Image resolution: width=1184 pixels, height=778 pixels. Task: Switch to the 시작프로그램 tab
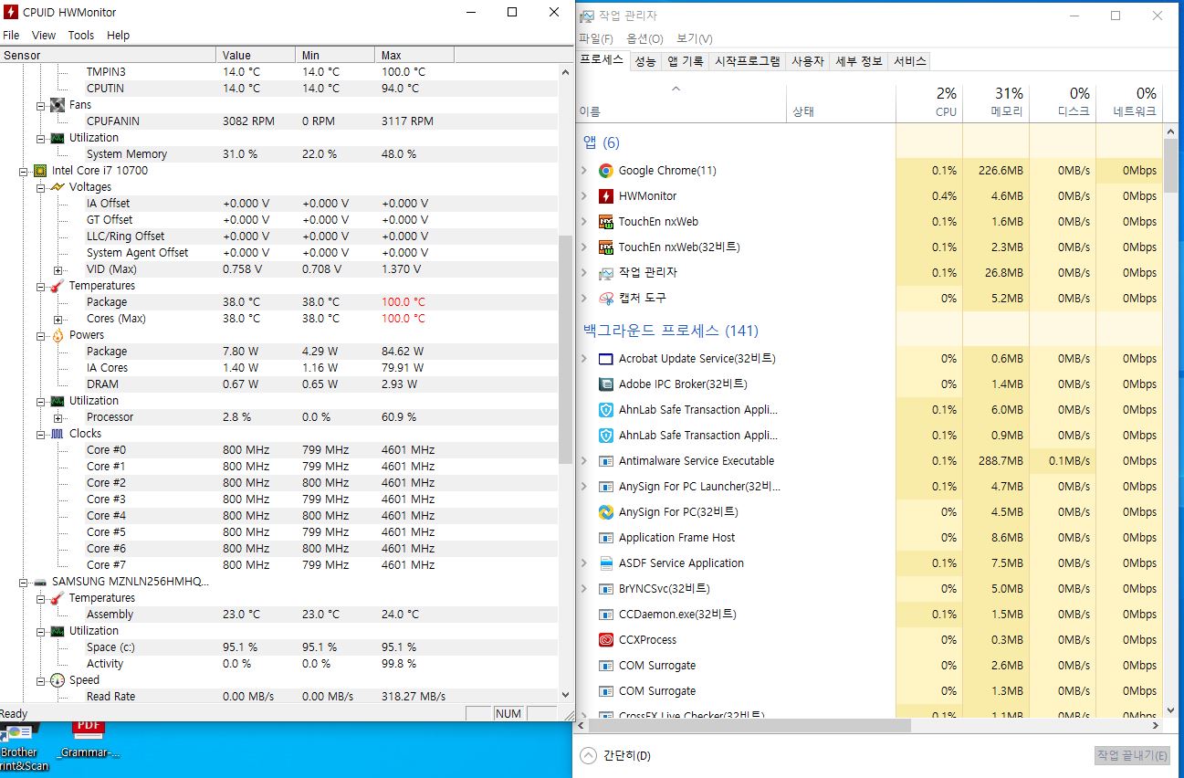pos(747,61)
